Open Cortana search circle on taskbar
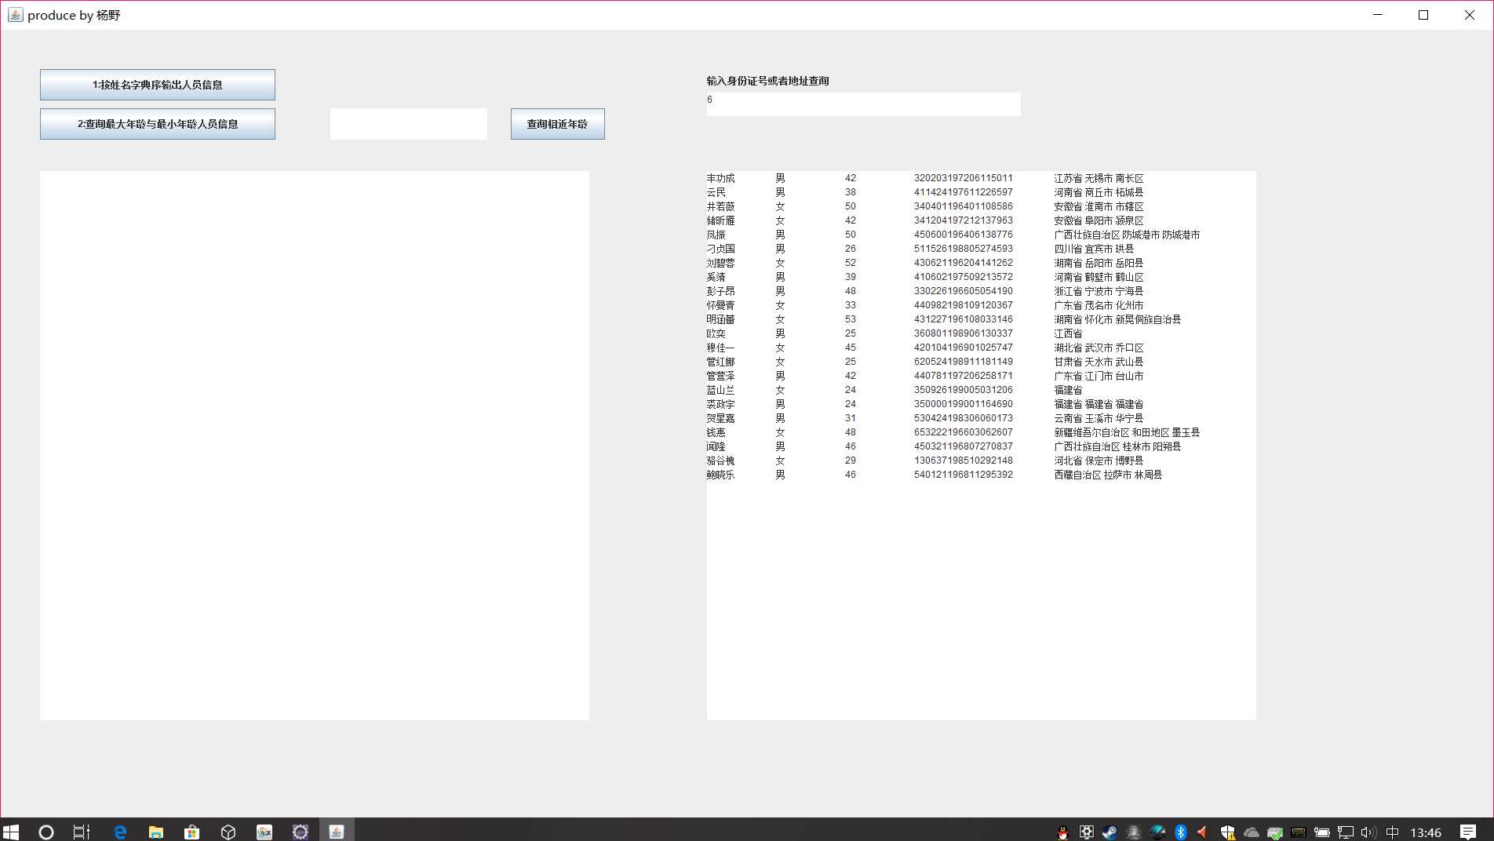Screen dimensions: 1494x841 (x=46, y=832)
